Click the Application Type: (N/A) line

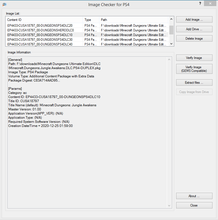25,118
